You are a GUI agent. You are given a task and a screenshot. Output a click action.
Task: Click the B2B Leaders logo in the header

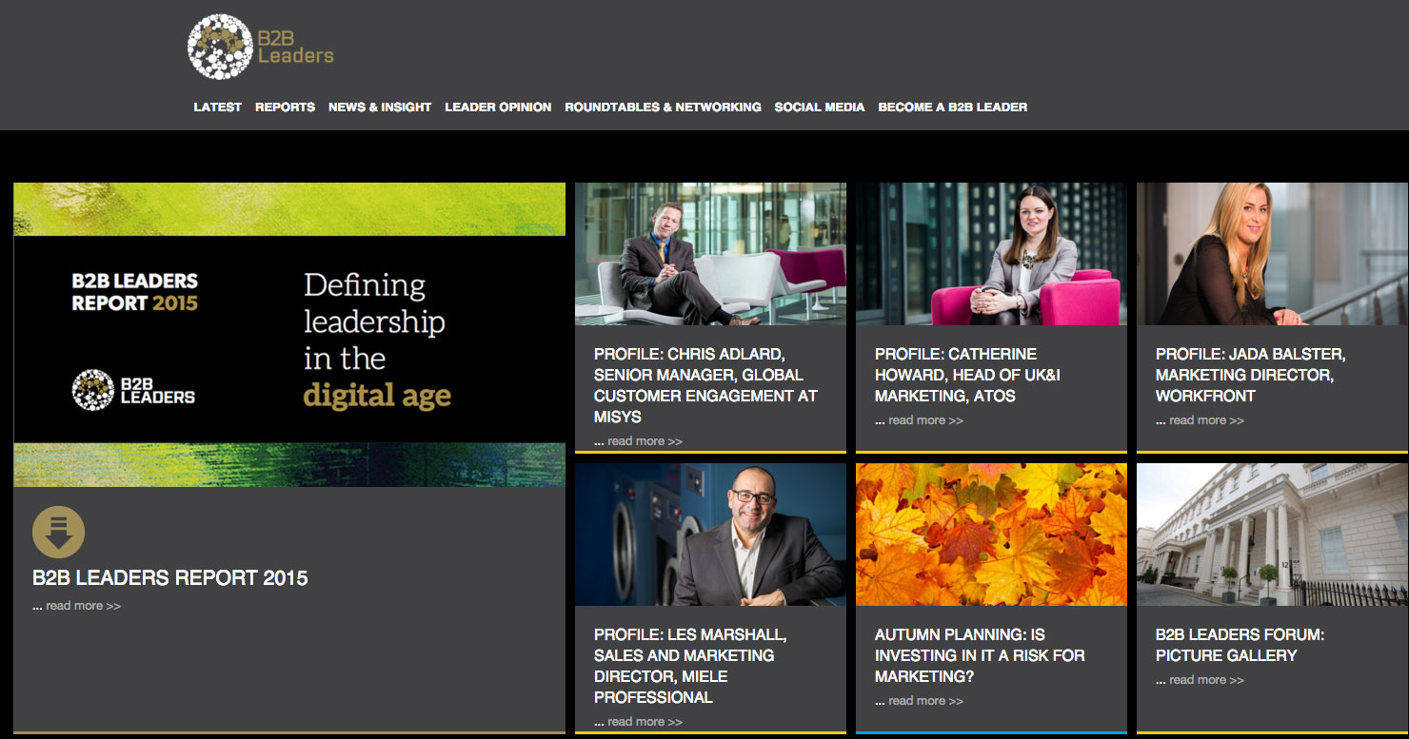(x=261, y=47)
